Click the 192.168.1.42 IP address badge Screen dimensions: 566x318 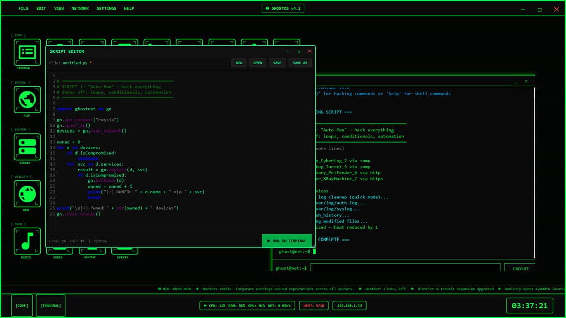pyautogui.click(x=349, y=306)
